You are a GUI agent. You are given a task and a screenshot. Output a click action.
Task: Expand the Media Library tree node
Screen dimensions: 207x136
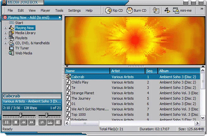tap(5, 33)
